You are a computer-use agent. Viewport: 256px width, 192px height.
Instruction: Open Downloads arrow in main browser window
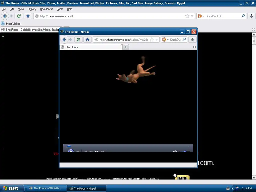point(251,16)
